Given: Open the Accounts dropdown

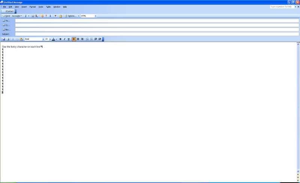Looking at the screenshot, I should pos(17,16).
